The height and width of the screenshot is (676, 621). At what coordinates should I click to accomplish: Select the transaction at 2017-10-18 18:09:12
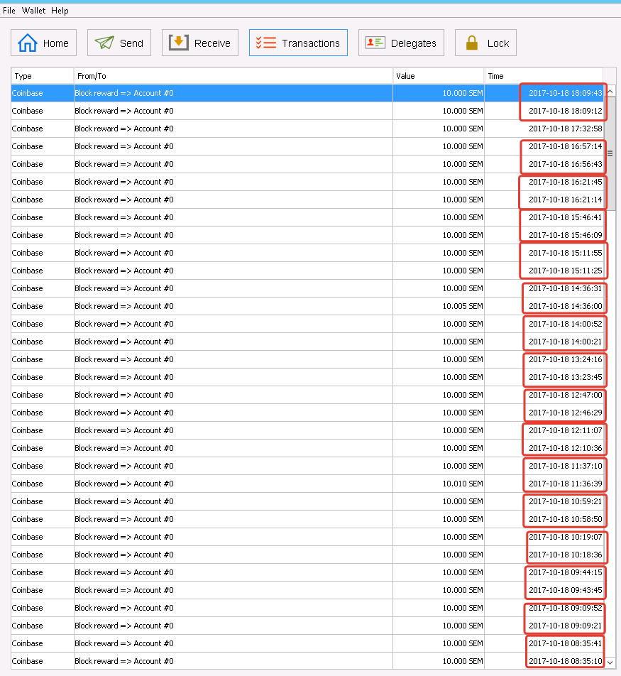click(307, 111)
